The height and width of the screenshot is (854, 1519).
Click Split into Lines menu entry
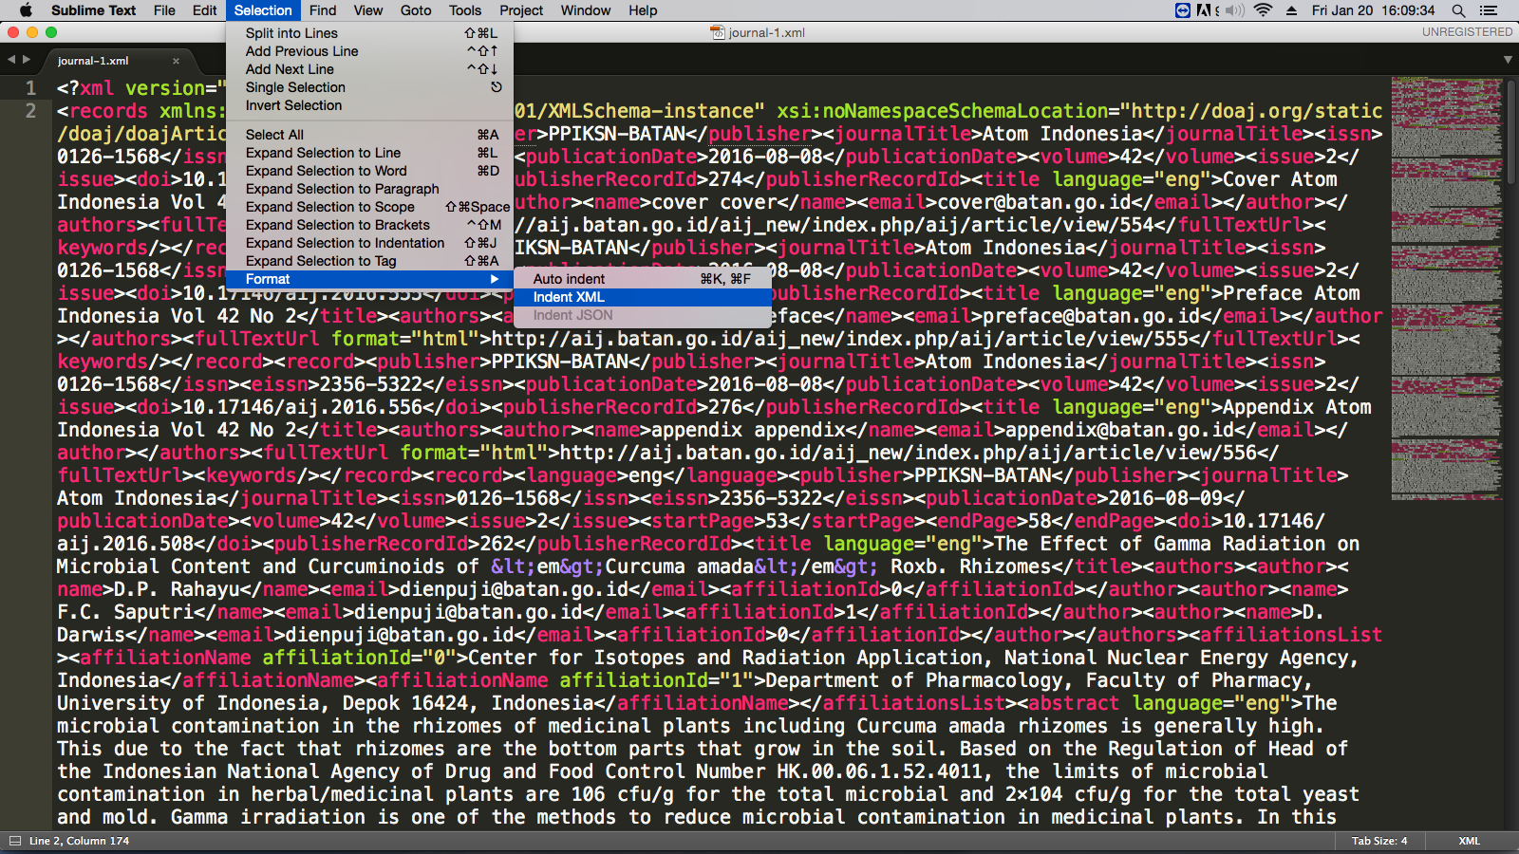tap(291, 33)
